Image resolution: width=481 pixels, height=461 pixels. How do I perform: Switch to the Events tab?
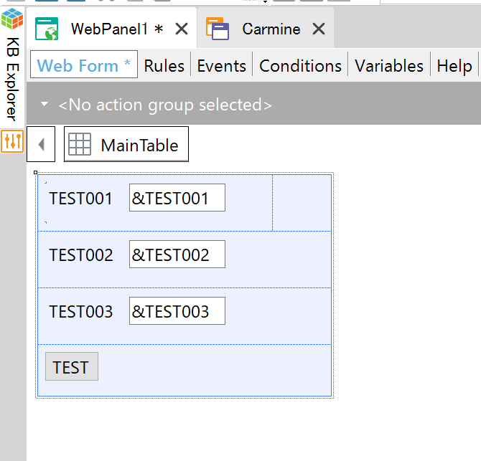(x=222, y=66)
